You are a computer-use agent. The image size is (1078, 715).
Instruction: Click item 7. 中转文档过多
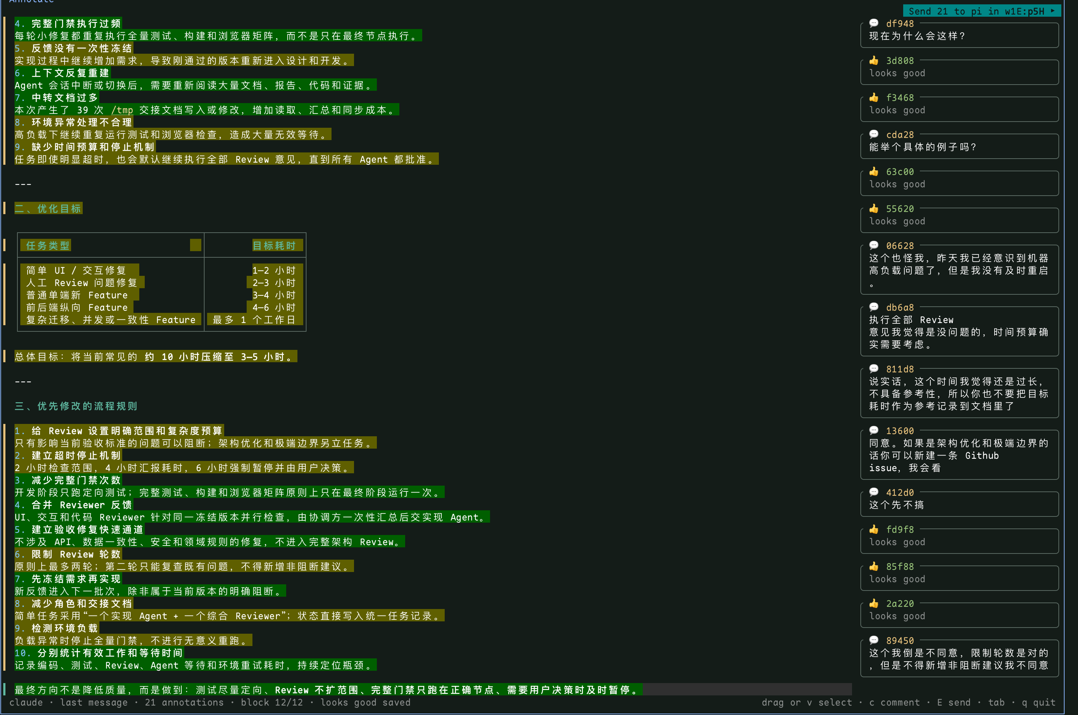(57, 97)
